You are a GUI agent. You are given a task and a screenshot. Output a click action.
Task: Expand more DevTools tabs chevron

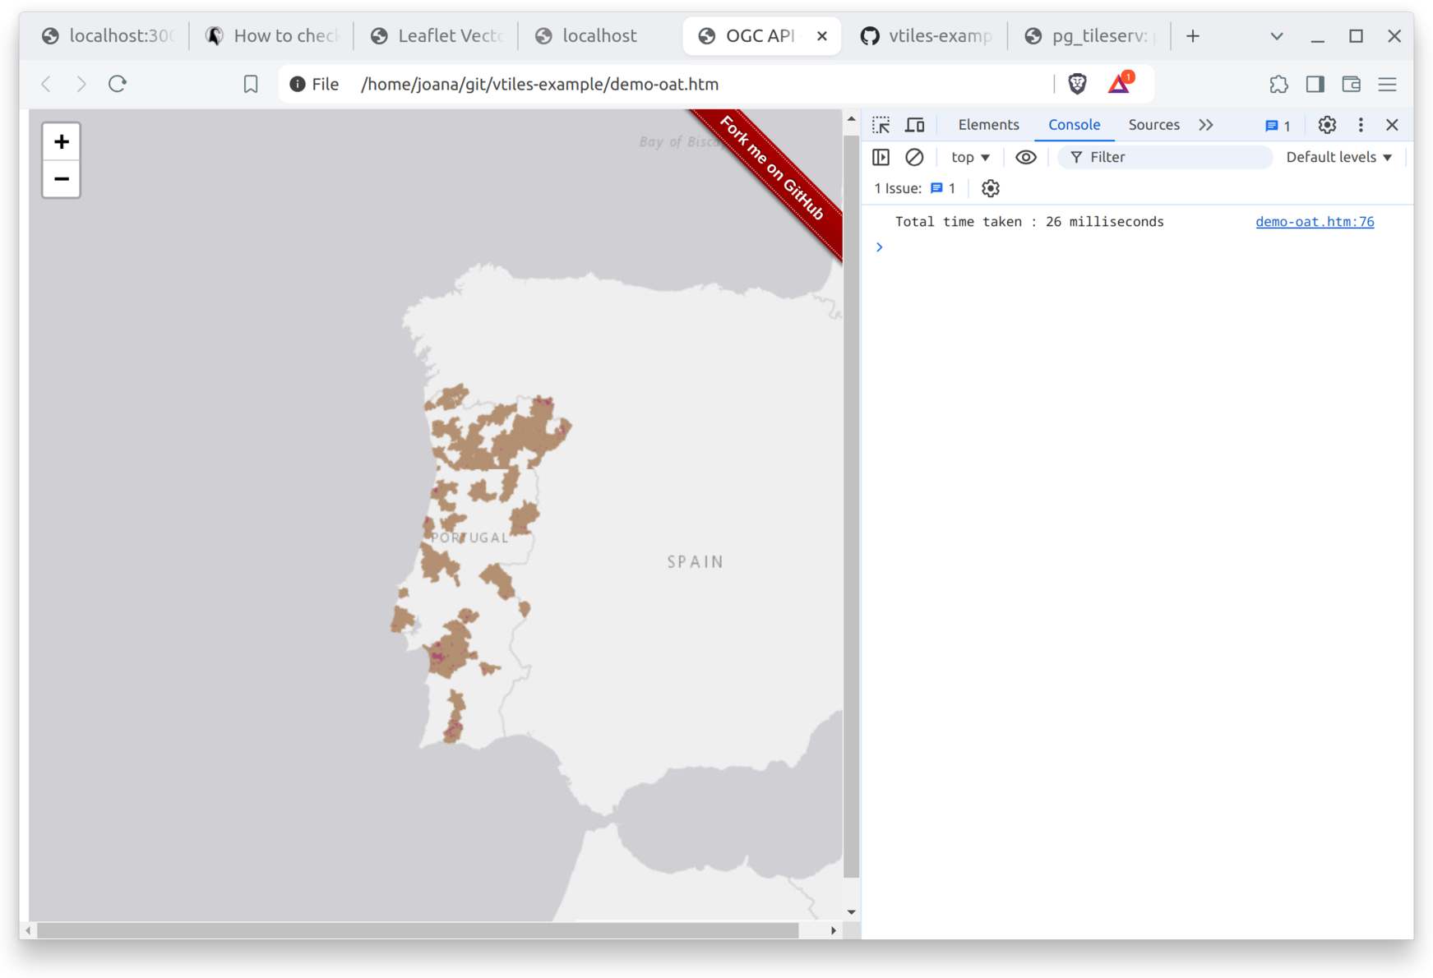1206,125
